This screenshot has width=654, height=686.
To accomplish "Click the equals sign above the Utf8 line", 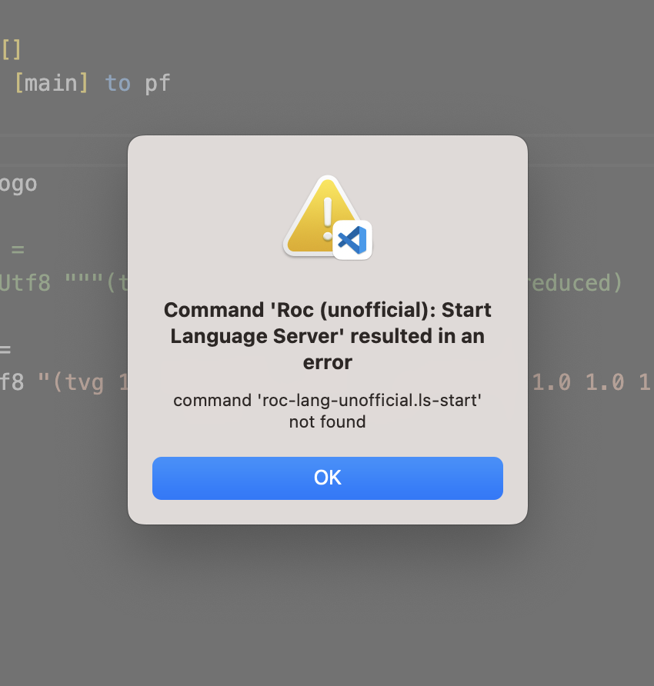I will [x=18, y=250].
